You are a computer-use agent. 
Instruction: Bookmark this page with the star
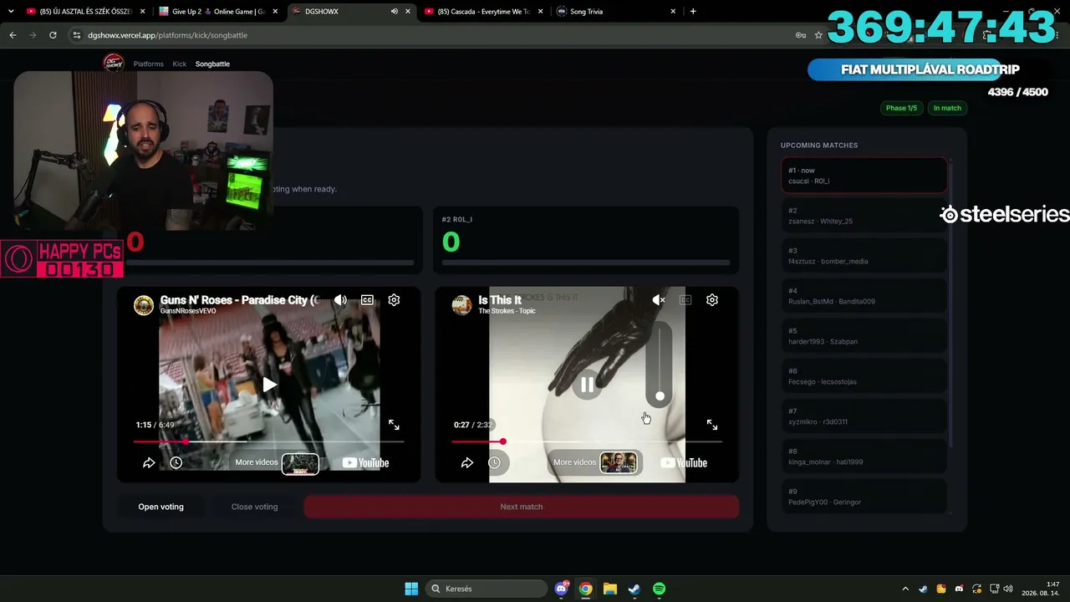tap(818, 35)
